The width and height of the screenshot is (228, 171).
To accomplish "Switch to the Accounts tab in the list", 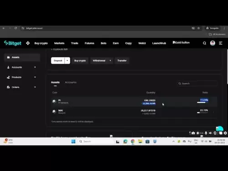I will point(71,82).
